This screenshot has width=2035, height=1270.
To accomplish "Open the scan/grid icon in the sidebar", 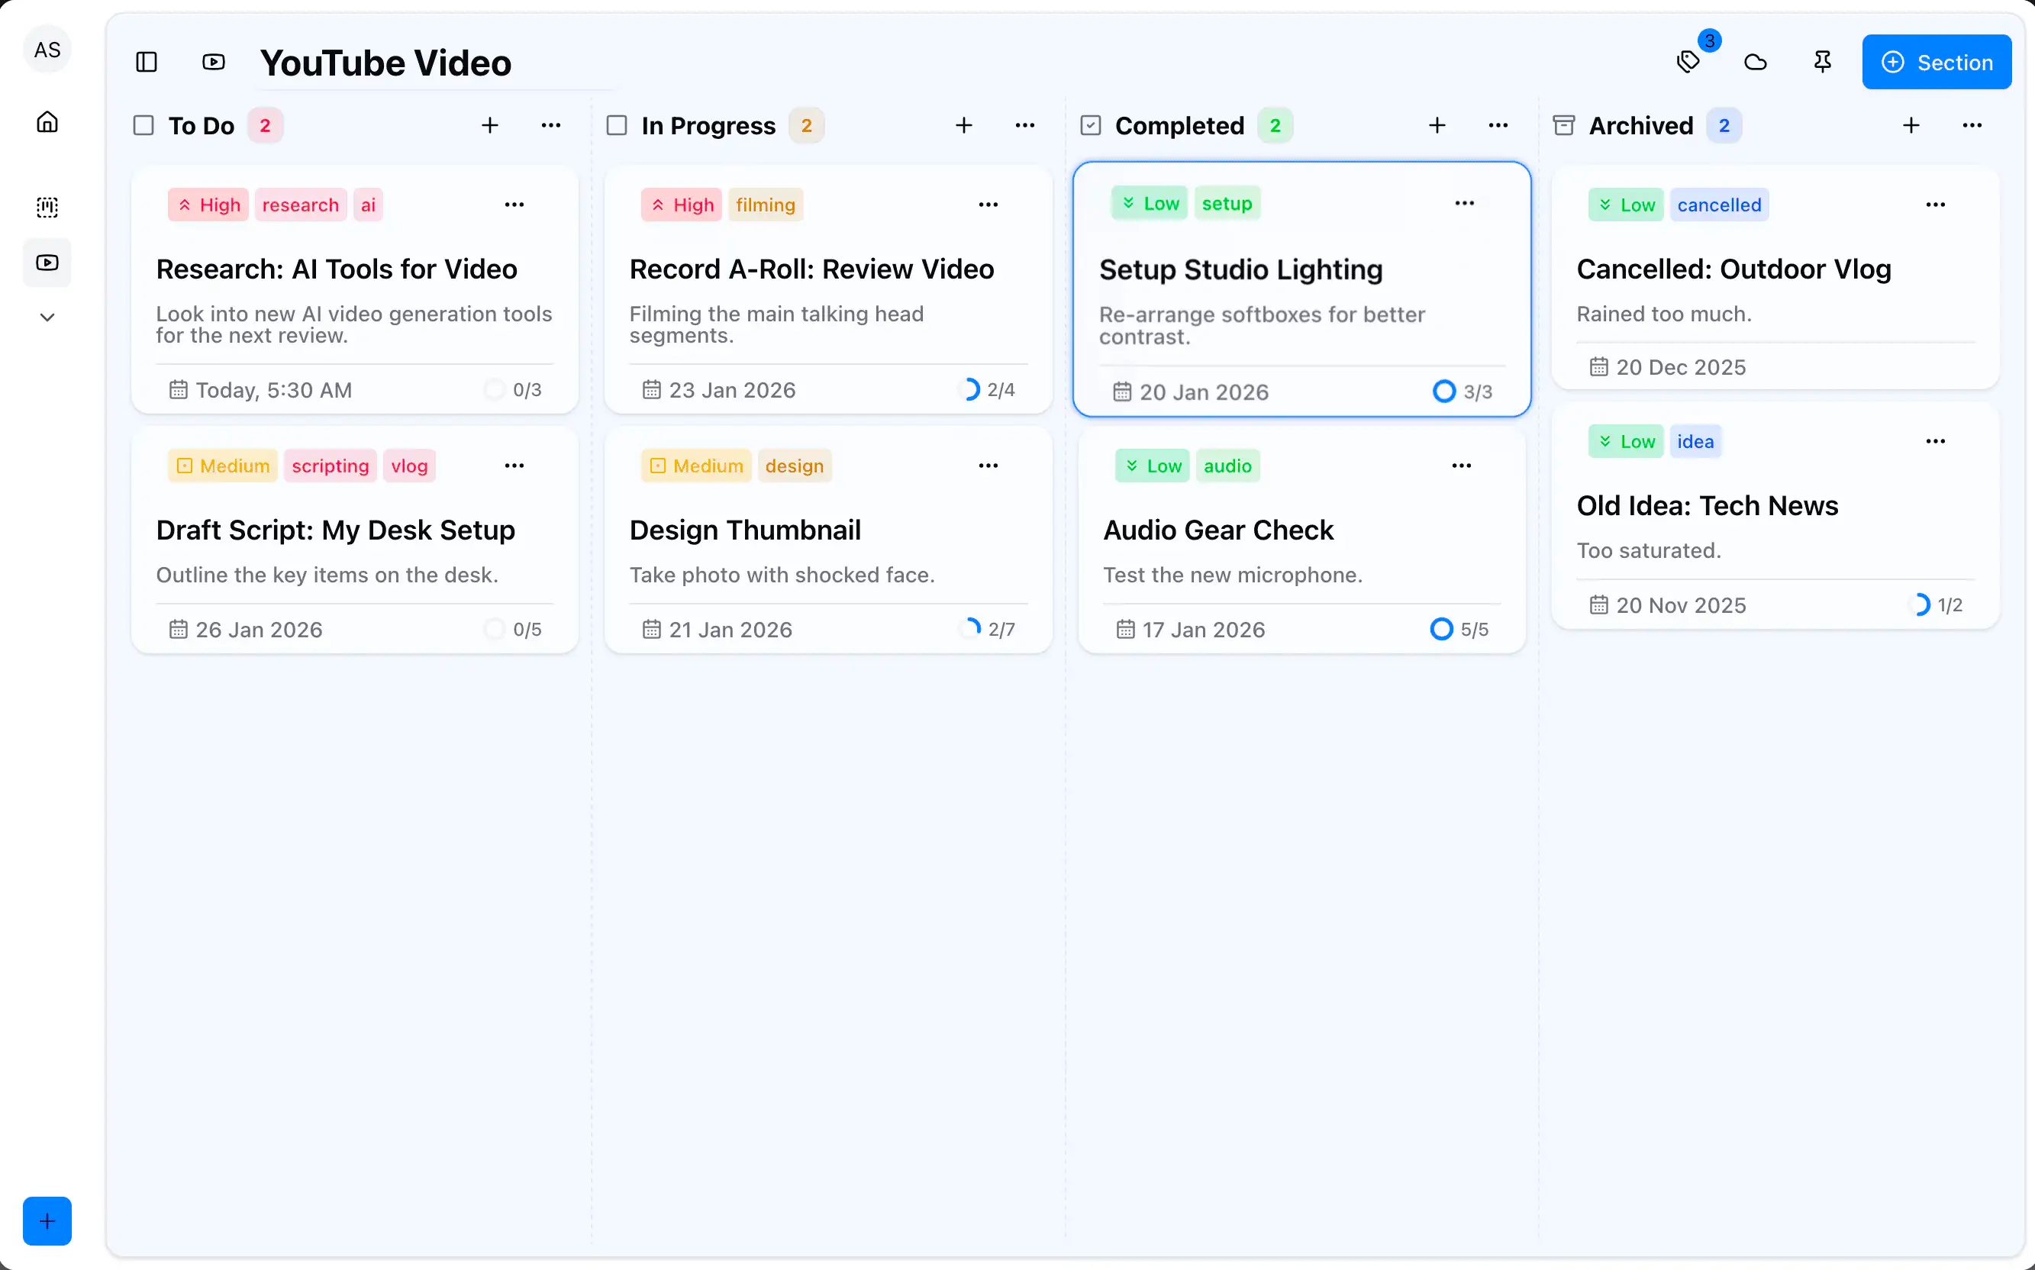I will [x=47, y=207].
